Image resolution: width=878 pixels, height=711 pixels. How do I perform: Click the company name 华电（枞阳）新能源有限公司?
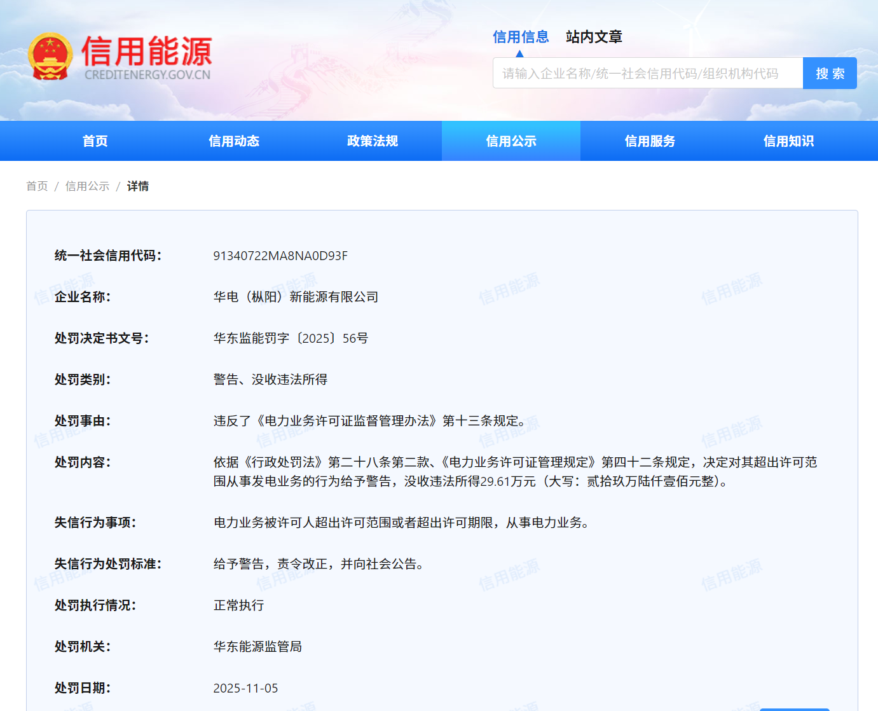296,297
